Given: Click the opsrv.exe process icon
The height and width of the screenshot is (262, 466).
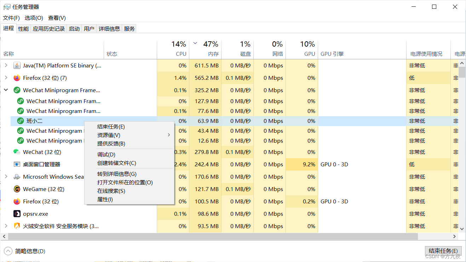Looking at the screenshot, I should click(17, 214).
